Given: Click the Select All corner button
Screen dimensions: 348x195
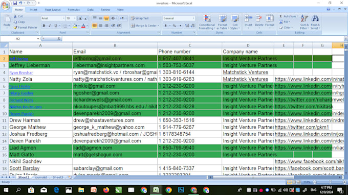Looking at the screenshot, I should [4, 45].
